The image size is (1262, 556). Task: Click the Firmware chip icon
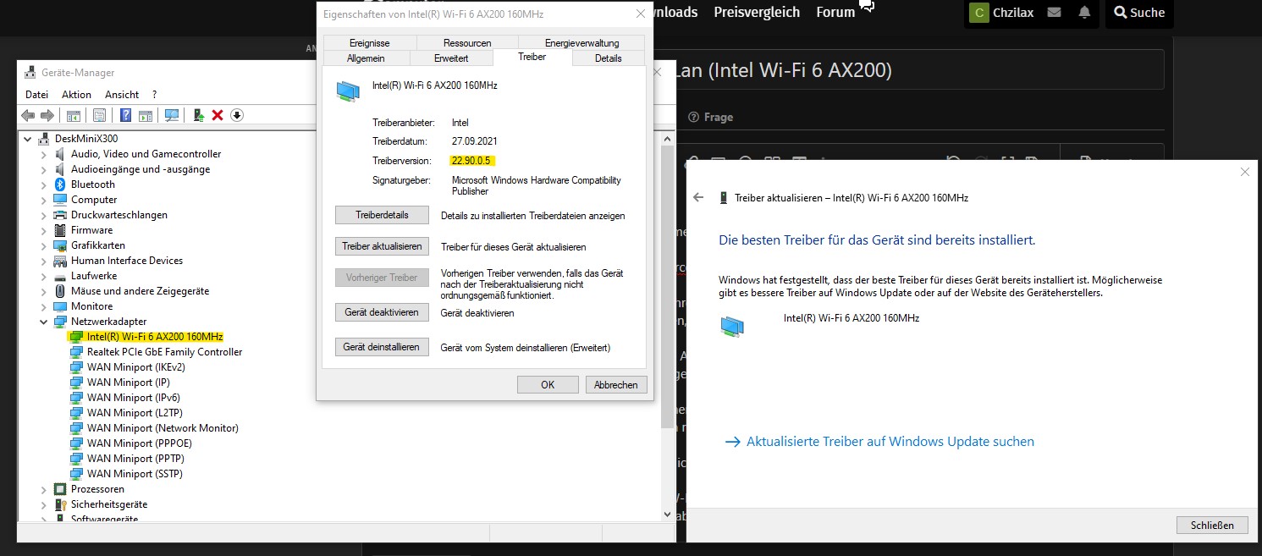click(60, 230)
